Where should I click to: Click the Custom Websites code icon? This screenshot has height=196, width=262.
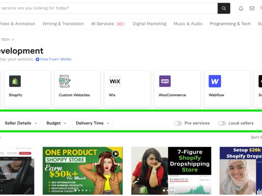pos(65,81)
